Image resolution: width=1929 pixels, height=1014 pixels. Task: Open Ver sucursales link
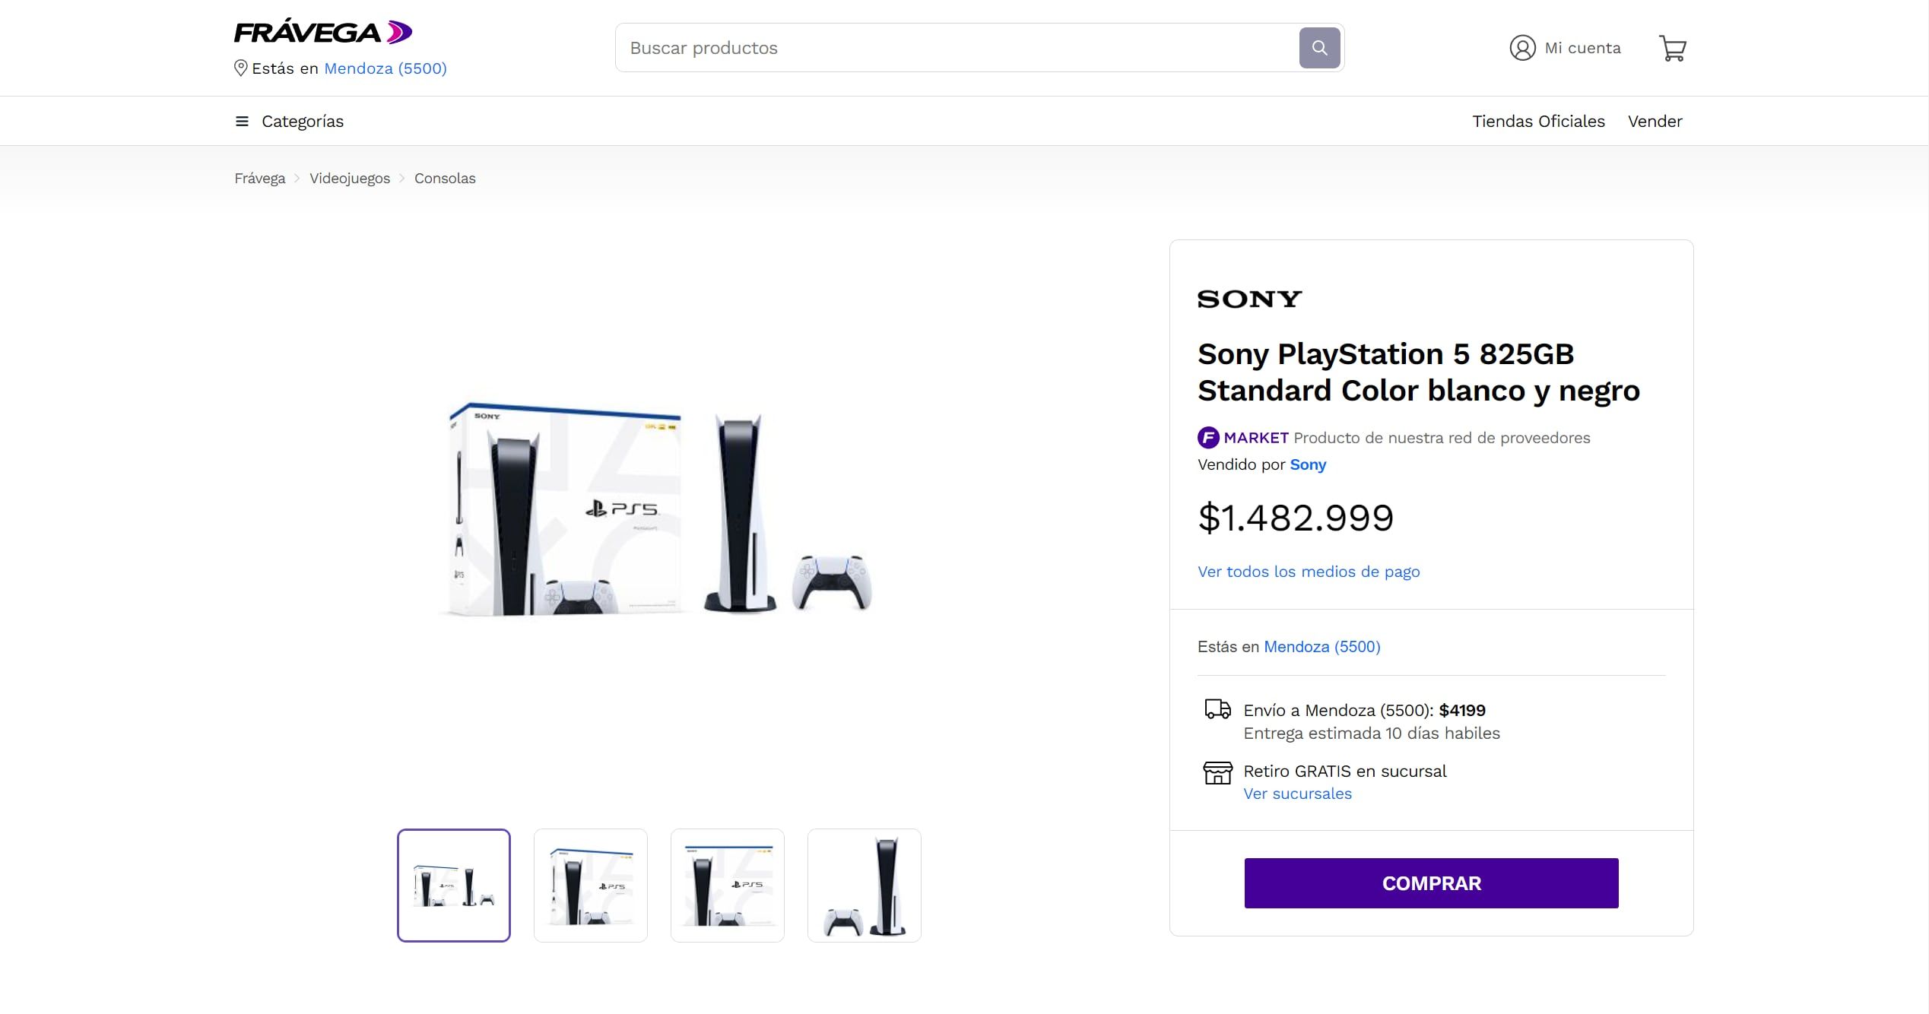1297,793
